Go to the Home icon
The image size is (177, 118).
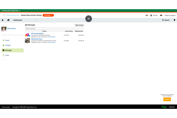[x=8, y=20]
